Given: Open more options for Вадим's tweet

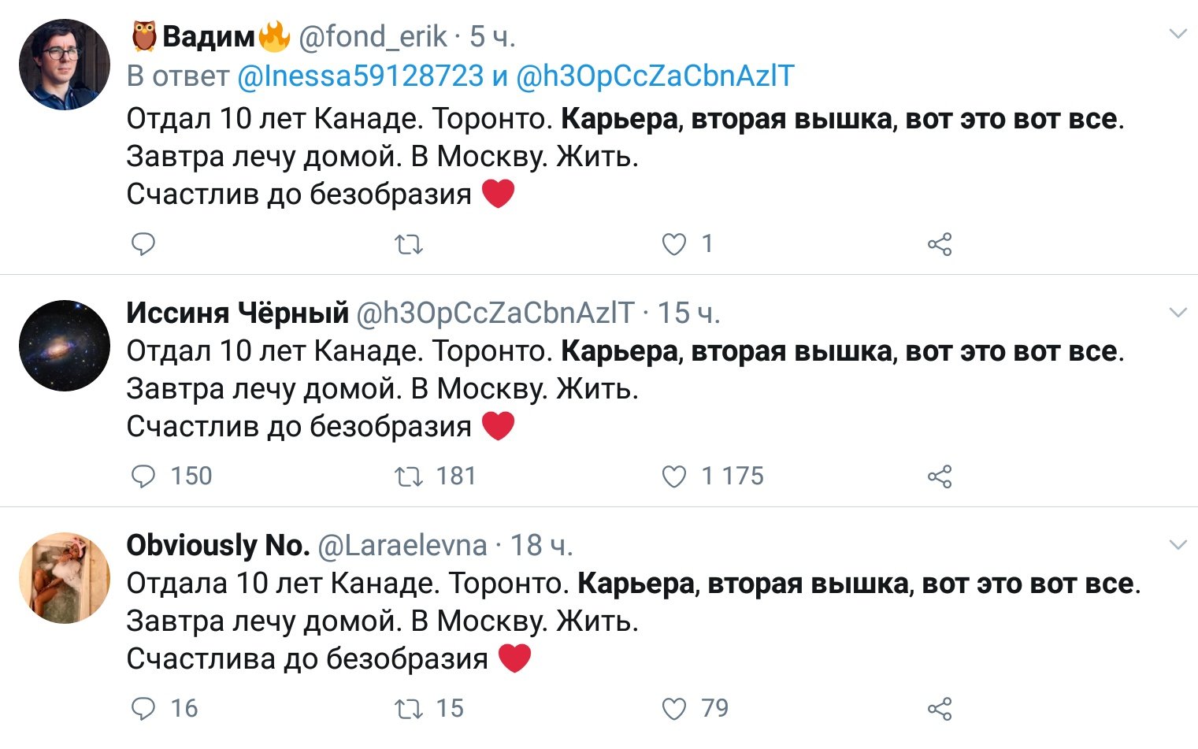Looking at the screenshot, I should (x=1178, y=34).
